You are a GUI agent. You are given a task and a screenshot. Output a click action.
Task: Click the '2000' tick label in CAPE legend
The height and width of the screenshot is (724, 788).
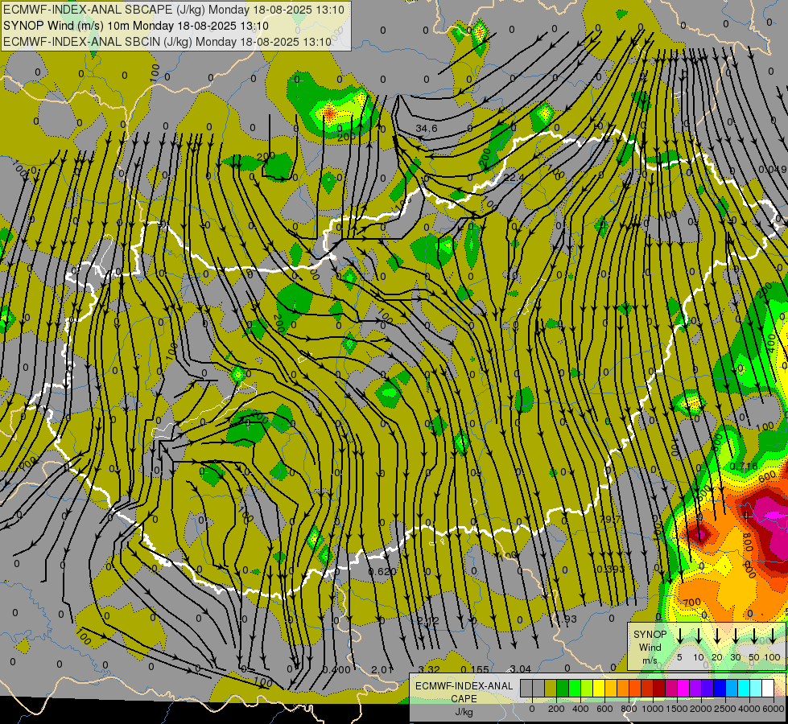701,709
